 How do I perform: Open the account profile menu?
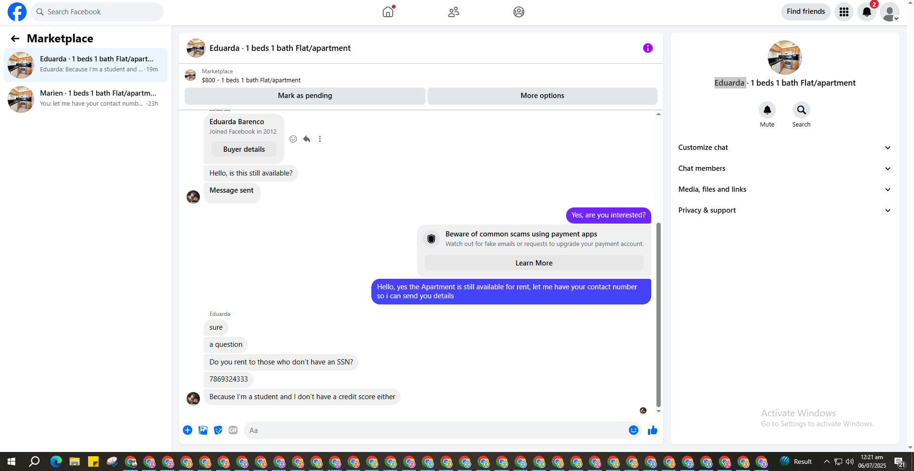point(889,12)
